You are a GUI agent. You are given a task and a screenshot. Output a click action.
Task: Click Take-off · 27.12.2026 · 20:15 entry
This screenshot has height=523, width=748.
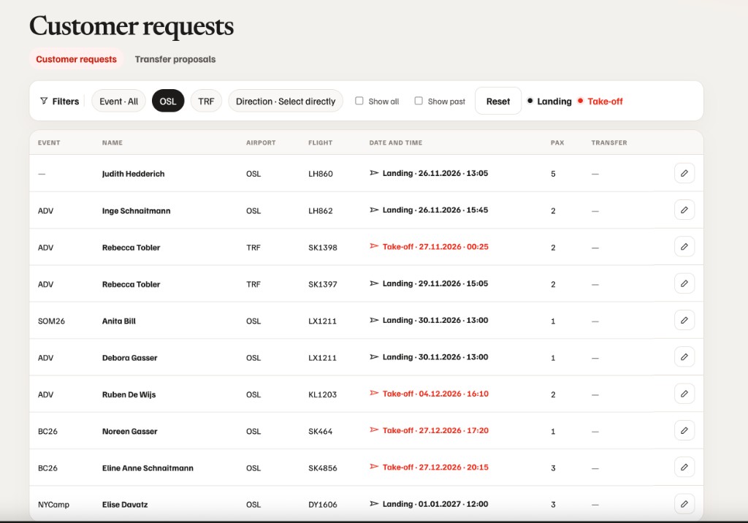coord(429,467)
